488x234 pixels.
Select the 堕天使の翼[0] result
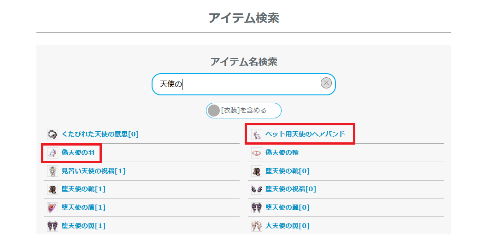(x=287, y=207)
